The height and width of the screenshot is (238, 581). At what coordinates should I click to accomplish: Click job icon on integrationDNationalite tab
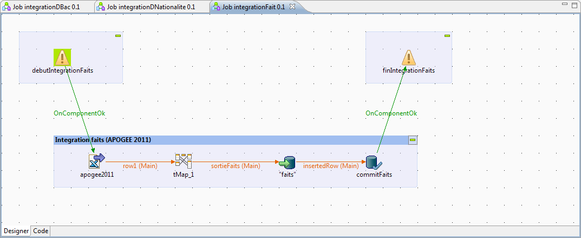click(101, 7)
